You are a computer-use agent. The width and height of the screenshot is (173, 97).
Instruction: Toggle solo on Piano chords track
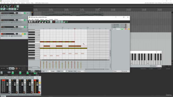(x=23, y=20)
